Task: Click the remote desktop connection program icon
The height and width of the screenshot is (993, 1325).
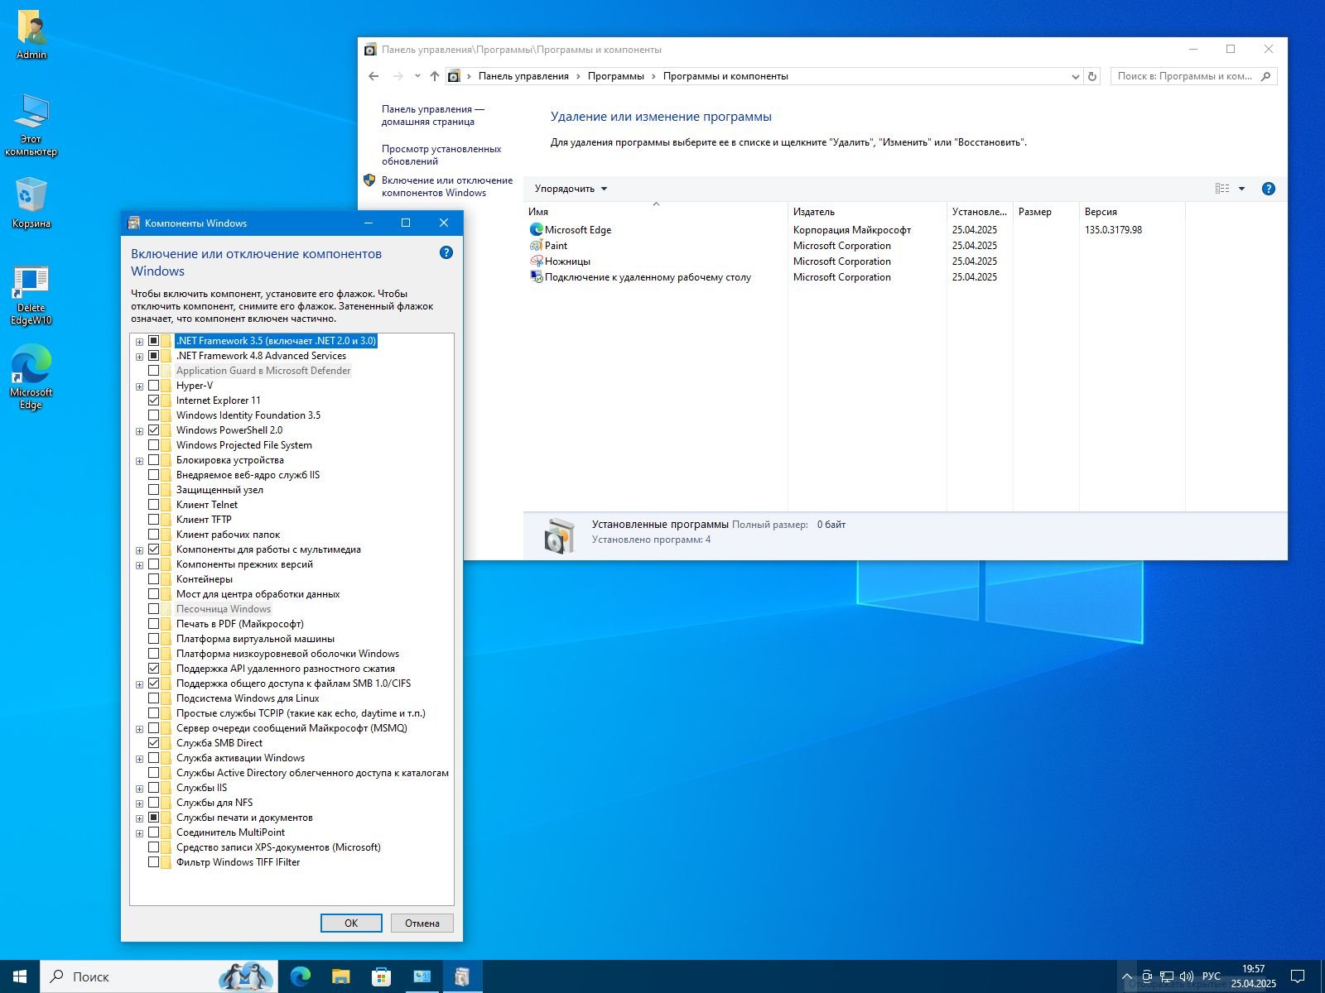Action: 537,277
